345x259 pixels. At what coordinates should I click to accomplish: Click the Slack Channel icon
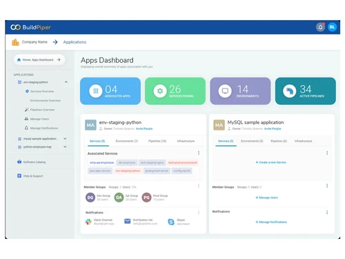[x=88, y=222]
